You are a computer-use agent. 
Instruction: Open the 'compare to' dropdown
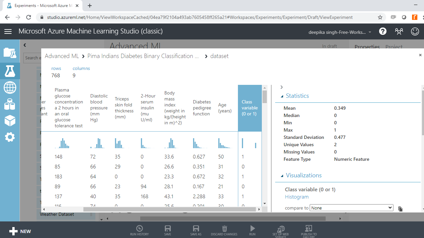351,208
